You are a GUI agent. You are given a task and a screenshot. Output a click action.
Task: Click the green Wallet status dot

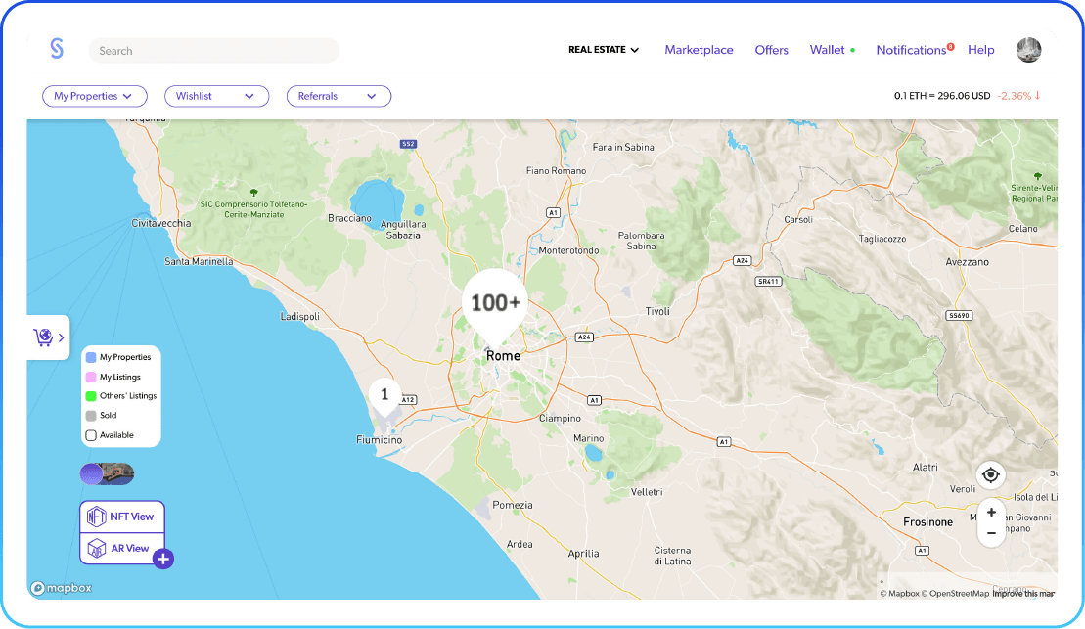pos(852,50)
